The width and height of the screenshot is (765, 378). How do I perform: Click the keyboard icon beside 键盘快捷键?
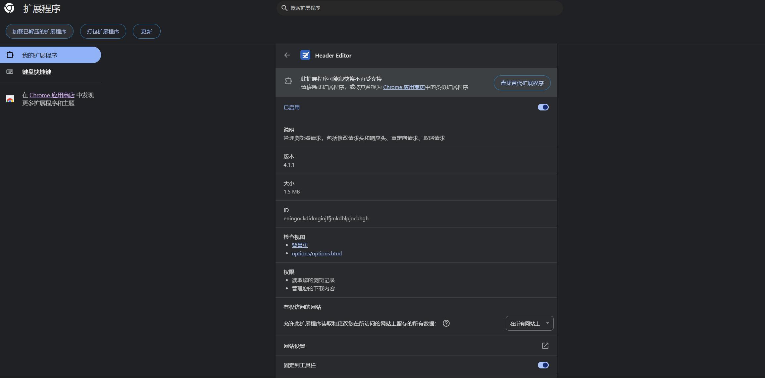(x=10, y=72)
